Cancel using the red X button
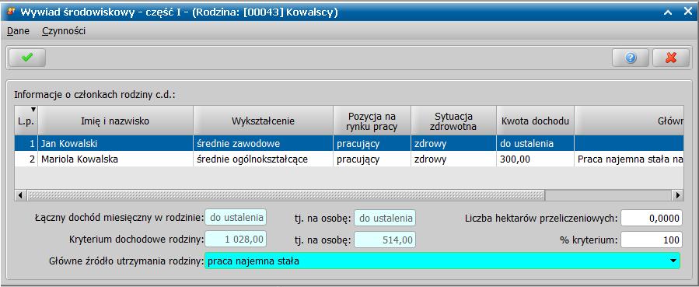This screenshot has height=287, width=699. [x=671, y=58]
